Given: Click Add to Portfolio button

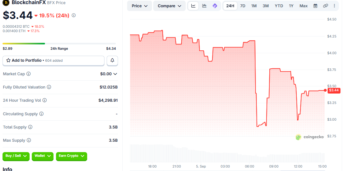Looking at the screenshot, I should point(53,61).
